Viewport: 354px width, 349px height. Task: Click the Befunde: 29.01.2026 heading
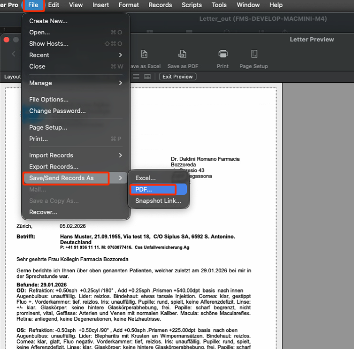click(x=41, y=284)
